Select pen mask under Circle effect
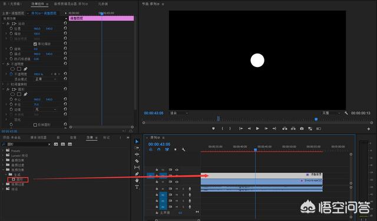Image resolution: width=377 pixels, height=221 pixels. [x=25, y=94]
